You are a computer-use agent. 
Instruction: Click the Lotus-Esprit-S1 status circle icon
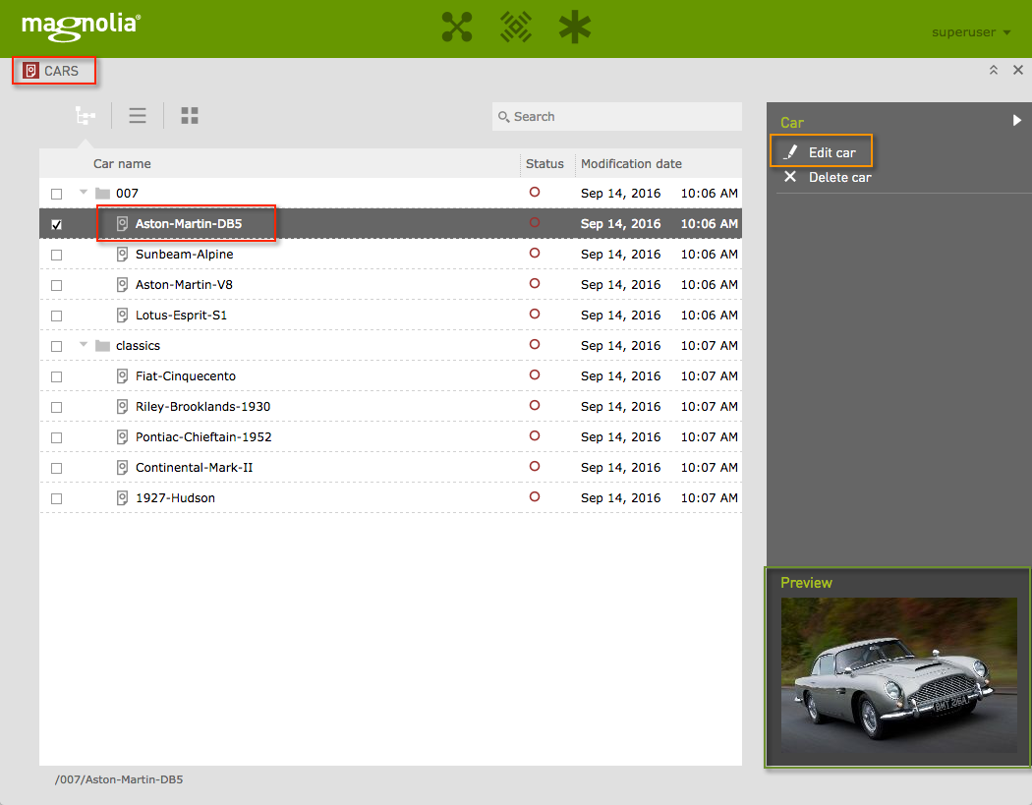pos(535,315)
